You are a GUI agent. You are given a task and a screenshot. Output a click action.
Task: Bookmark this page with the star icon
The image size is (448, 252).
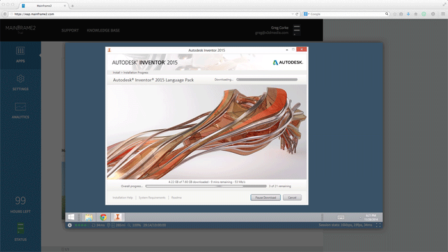[x=395, y=13]
